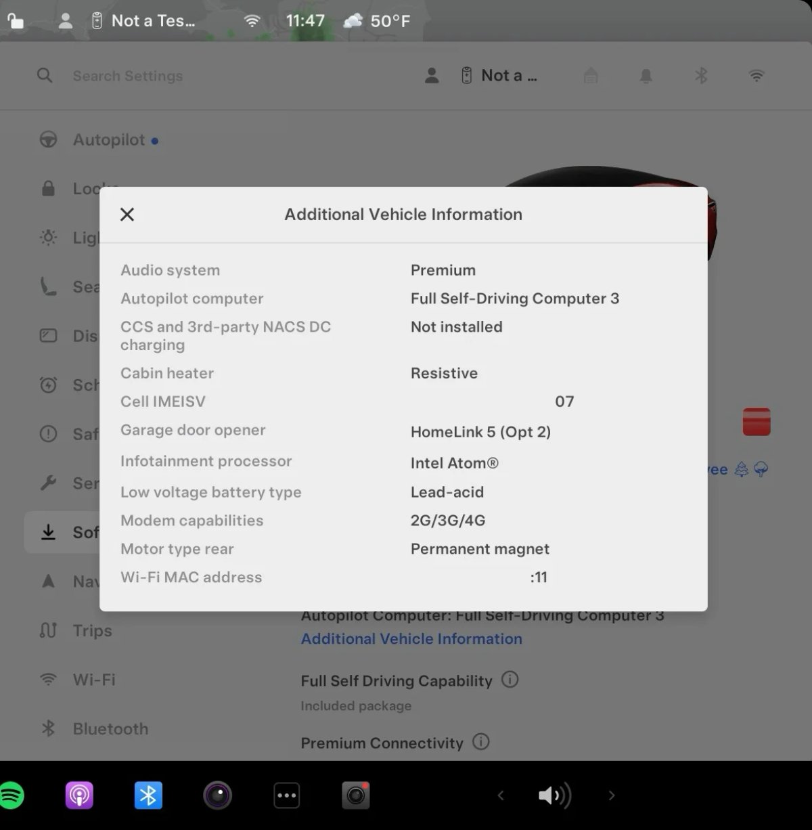
Task: Open Trips settings
Action: click(76, 630)
